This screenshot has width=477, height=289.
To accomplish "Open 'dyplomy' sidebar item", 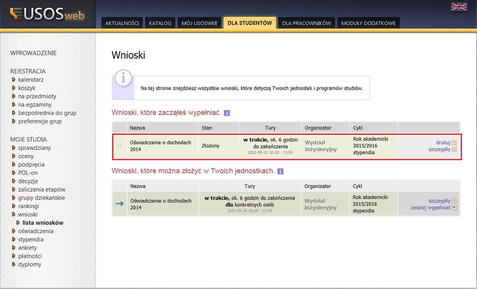I will pos(29,264).
